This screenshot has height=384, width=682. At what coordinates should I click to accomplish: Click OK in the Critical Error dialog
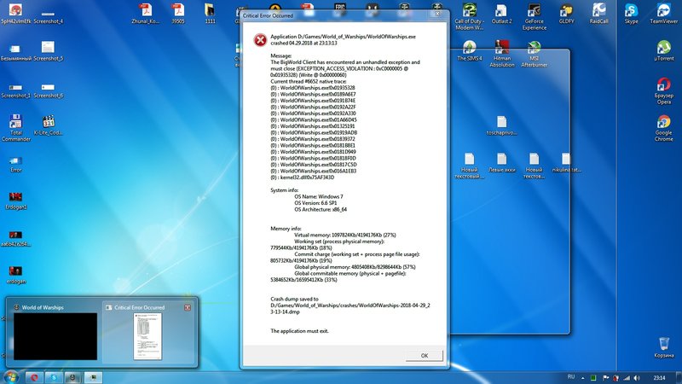coord(424,356)
